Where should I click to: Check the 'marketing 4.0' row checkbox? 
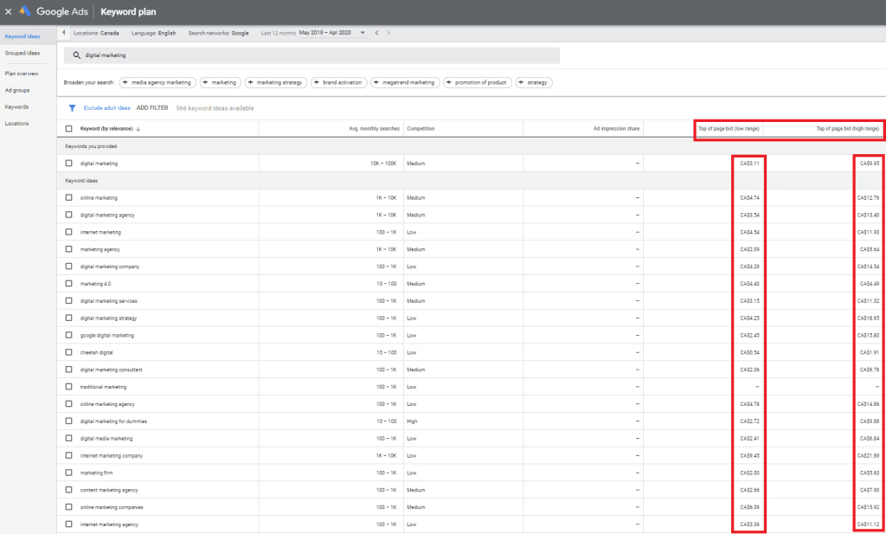pos(69,284)
